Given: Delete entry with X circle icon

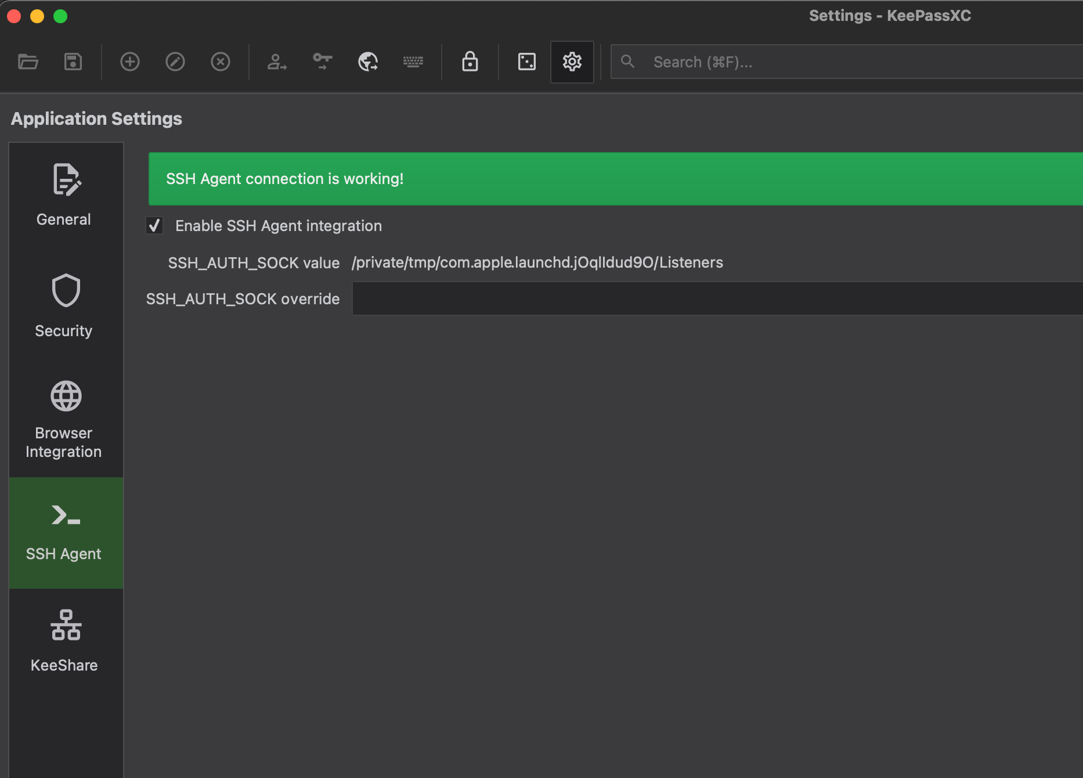Looking at the screenshot, I should (221, 62).
